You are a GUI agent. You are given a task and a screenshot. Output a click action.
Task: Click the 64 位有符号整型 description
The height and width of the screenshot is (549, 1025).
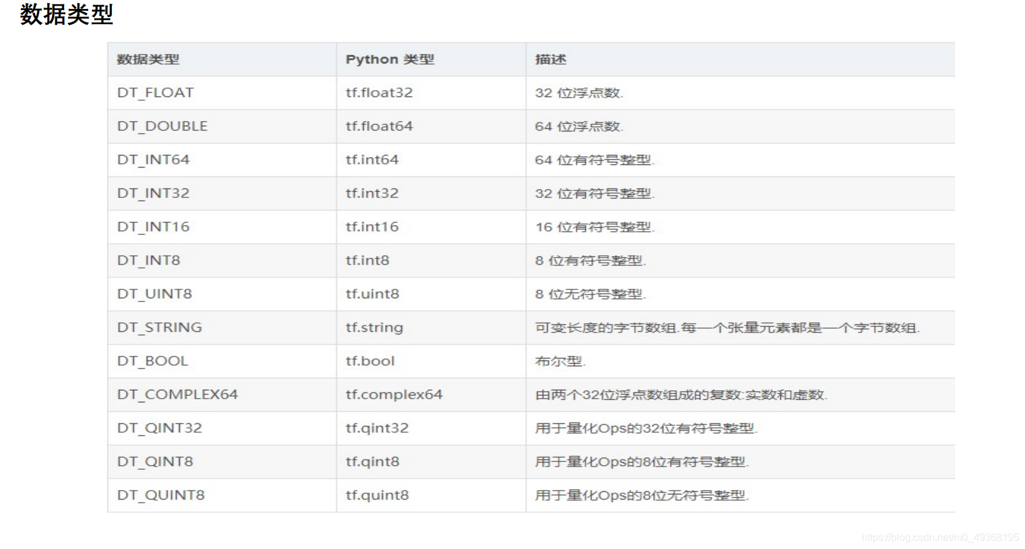click(595, 160)
